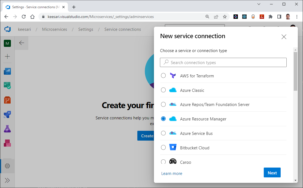Viewport: 303px width, 188px height.
Task: Open Artifacts in the left sidebar
Action: click(x=7, y=143)
